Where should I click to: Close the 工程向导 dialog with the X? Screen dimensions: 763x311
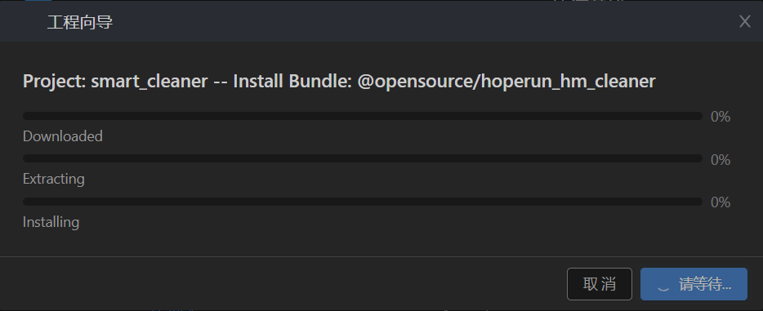coord(744,22)
